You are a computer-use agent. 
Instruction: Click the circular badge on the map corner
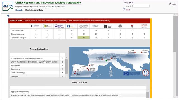[145, 73]
